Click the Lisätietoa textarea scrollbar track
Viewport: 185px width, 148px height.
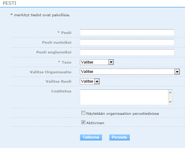click(x=170, y=97)
